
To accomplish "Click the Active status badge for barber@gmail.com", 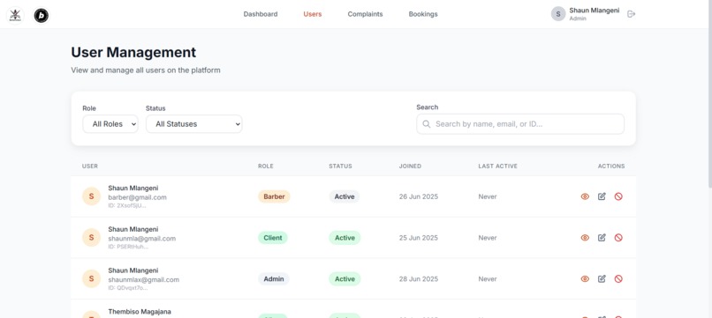I will tap(345, 196).
